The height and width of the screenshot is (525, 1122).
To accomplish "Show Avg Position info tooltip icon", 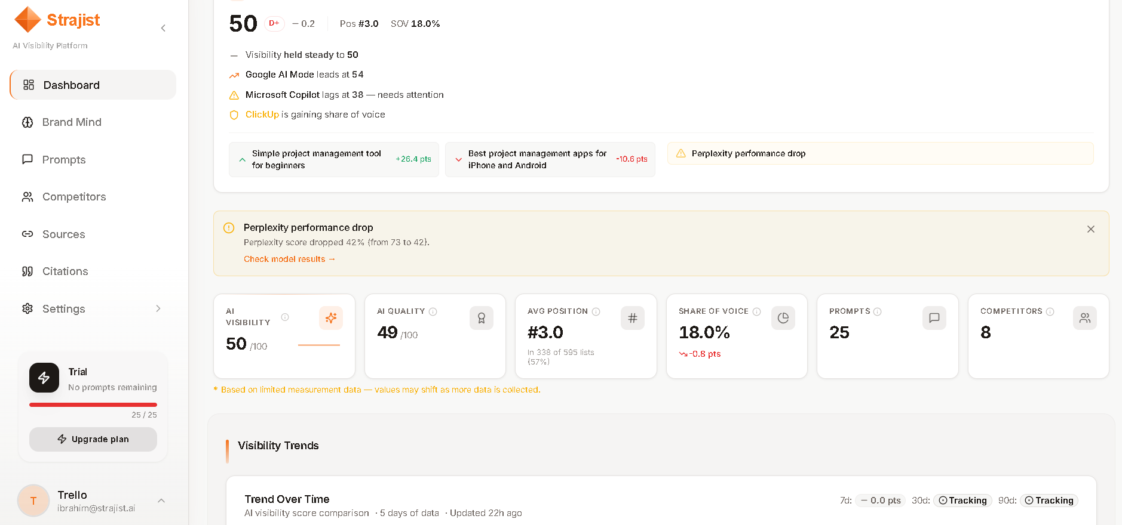I will [x=596, y=311].
